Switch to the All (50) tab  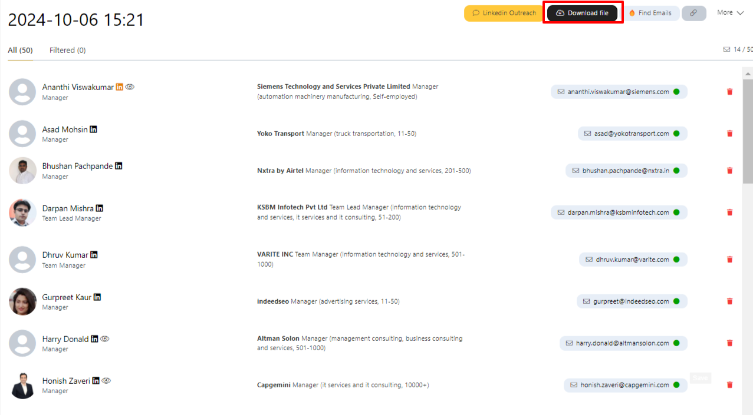pos(20,51)
